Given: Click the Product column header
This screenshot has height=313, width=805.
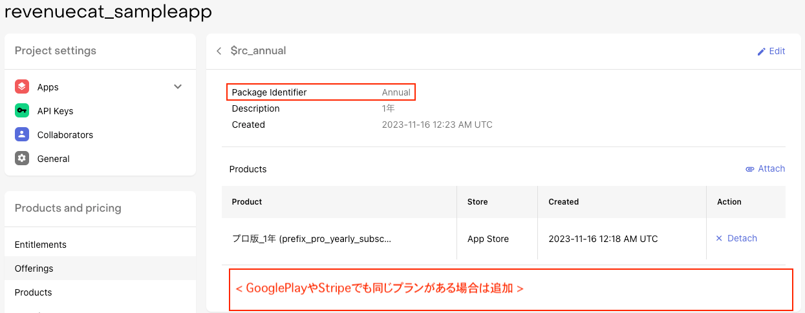Looking at the screenshot, I should (x=247, y=202).
